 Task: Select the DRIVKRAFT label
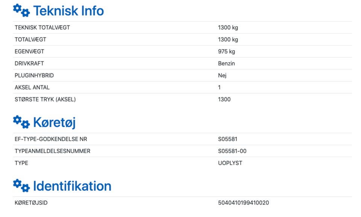[29, 63]
